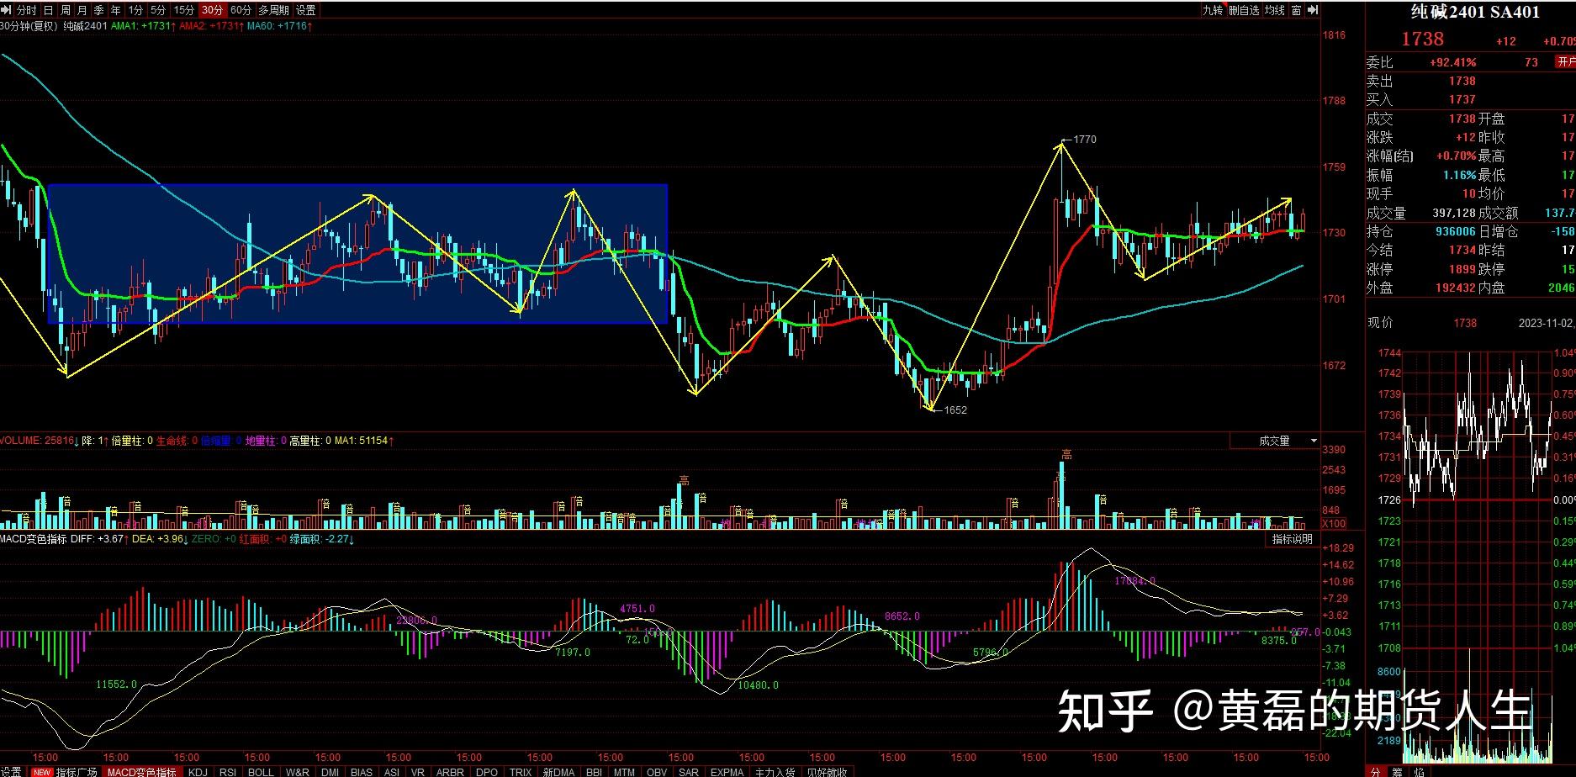Switch to the ASI indicator

[x=392, y=771]
